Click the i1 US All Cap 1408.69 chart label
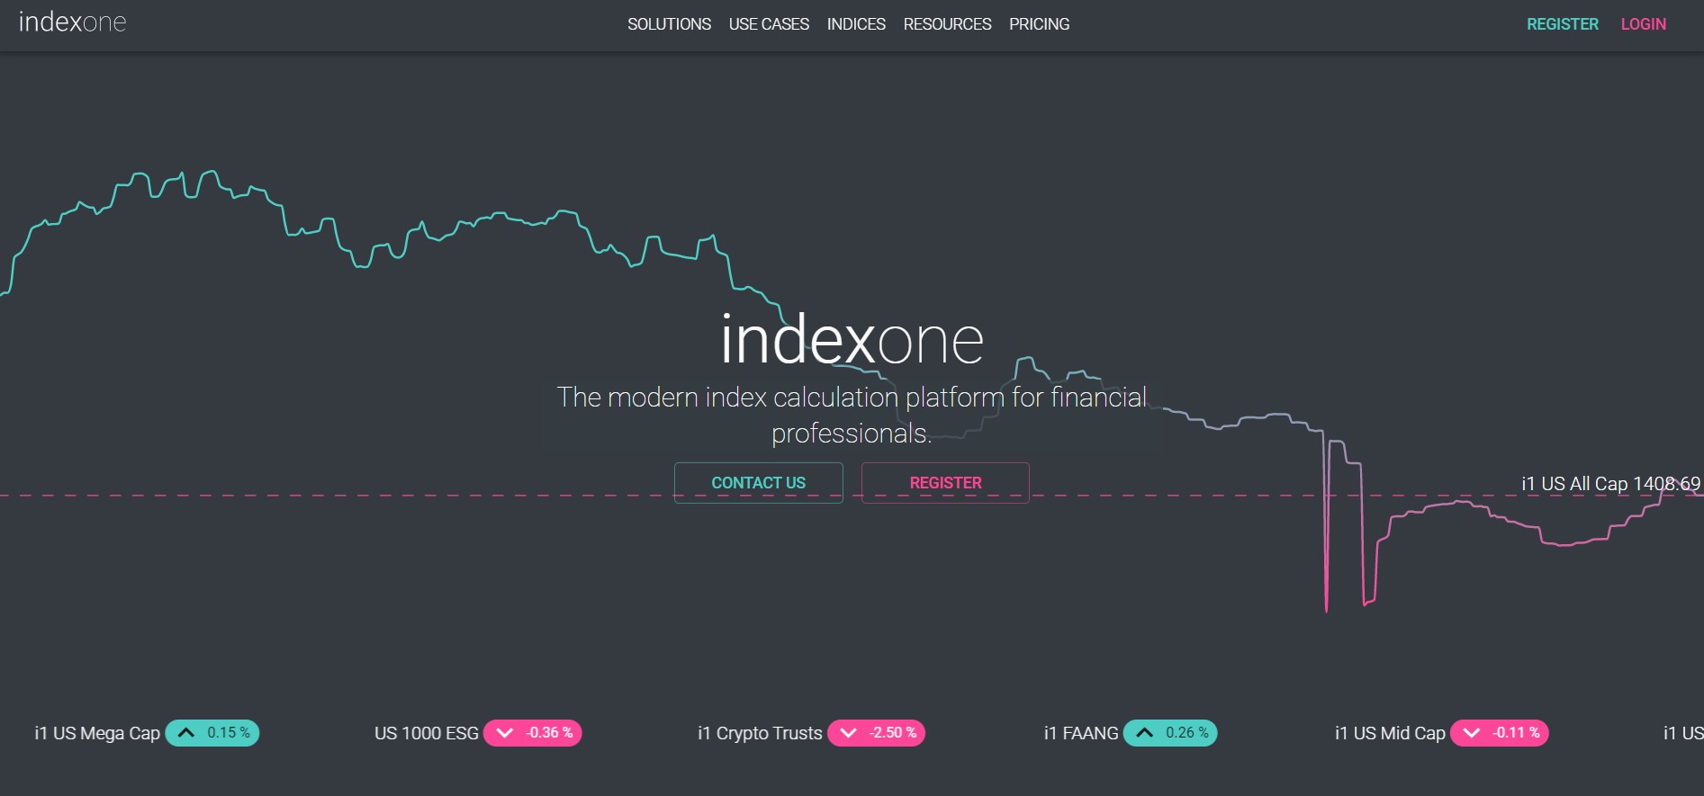The width and height of the screenshot is (1704, 796). [1610, 484]
